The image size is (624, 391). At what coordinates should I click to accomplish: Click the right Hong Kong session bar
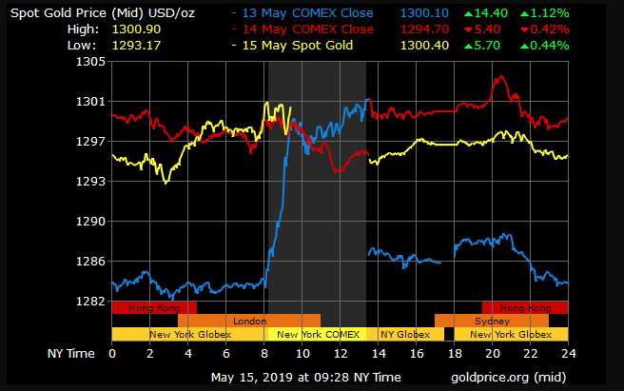click(525, 308)
